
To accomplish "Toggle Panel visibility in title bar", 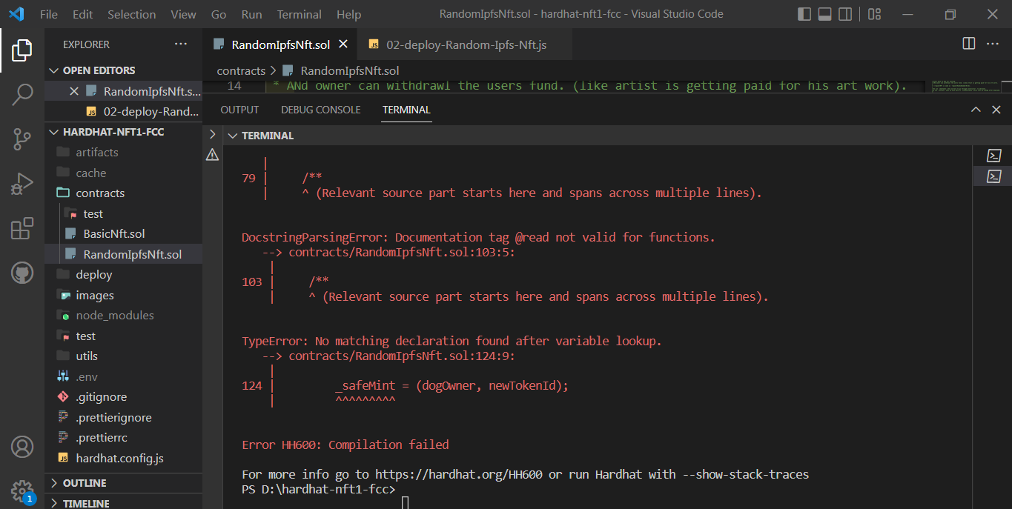I will [x=824, y=14].
